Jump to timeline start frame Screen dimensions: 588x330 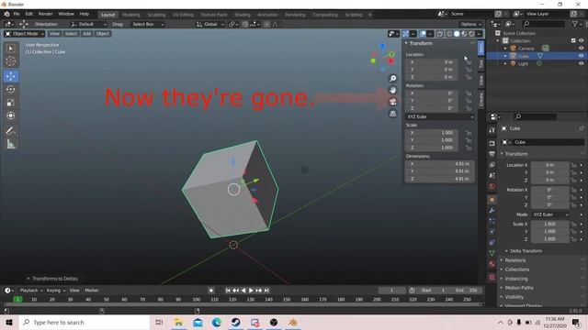click(228, 291)
